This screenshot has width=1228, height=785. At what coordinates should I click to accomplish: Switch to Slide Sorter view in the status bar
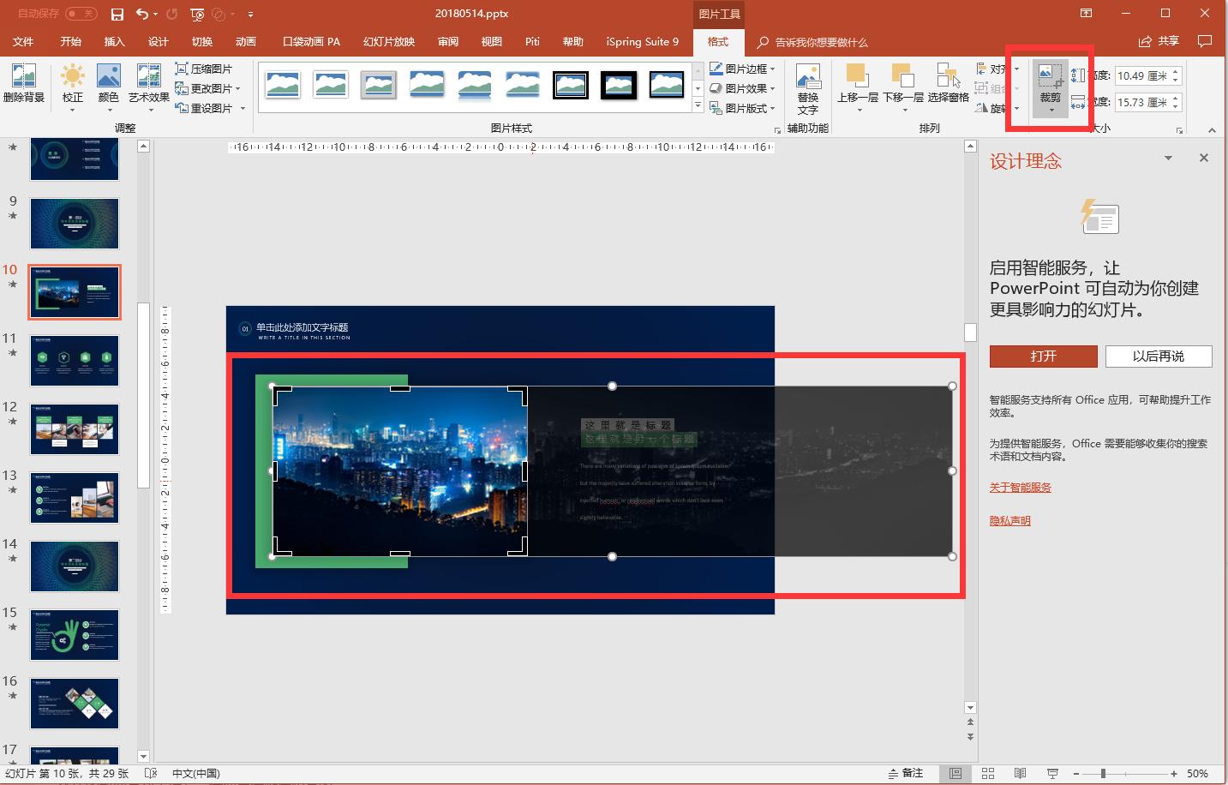(988, 773)
